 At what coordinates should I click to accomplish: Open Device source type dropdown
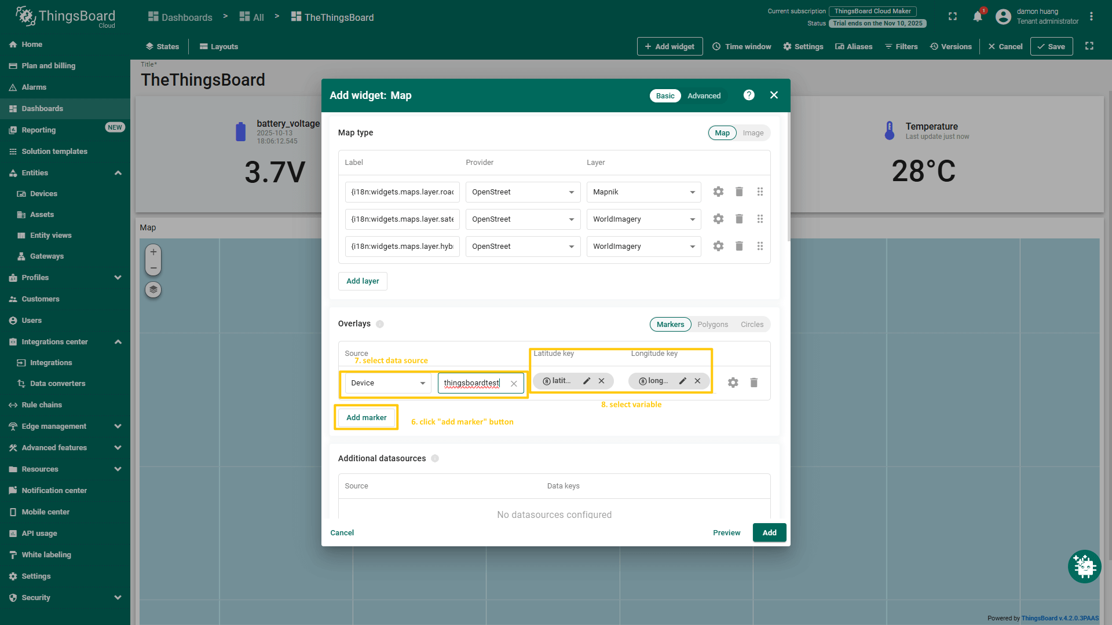click(x=387, y=383)
